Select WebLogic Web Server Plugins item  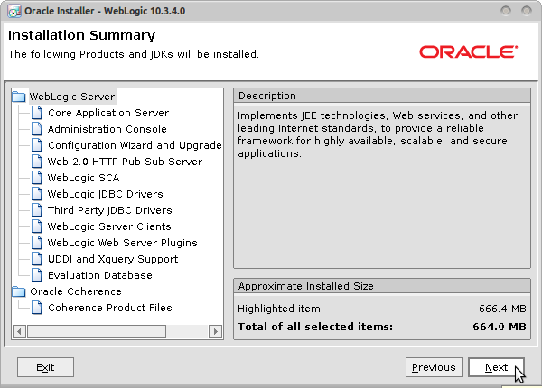tap(122, 243)
